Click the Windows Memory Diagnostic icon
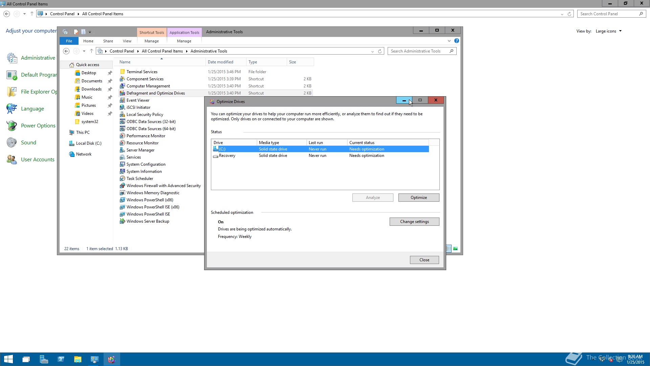The height and width of the screenshot is (366, 650). tap(123, 193)
